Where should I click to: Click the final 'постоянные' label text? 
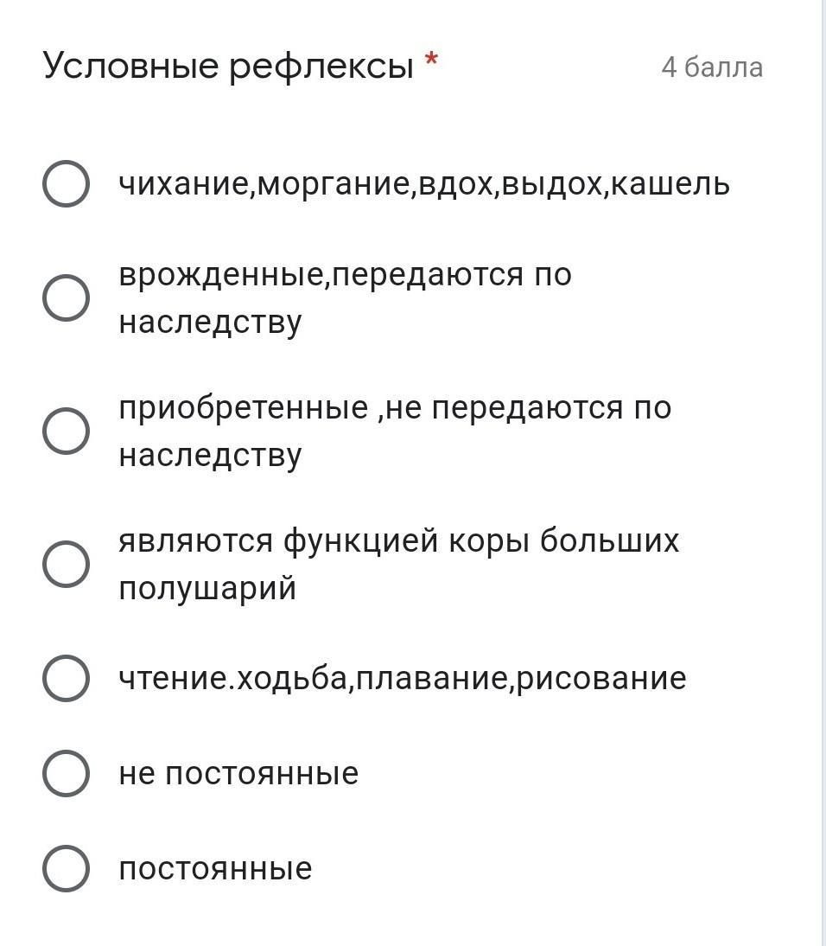click(214, 868)
